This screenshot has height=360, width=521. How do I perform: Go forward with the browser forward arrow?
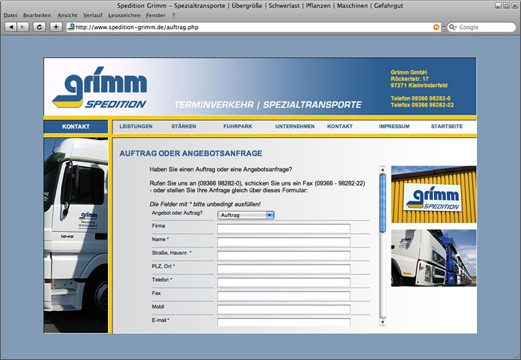[22, 27]
